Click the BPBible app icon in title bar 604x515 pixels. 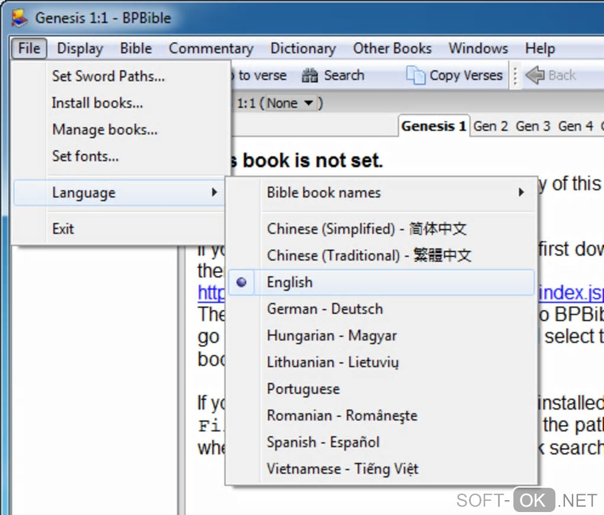(20, 18)
